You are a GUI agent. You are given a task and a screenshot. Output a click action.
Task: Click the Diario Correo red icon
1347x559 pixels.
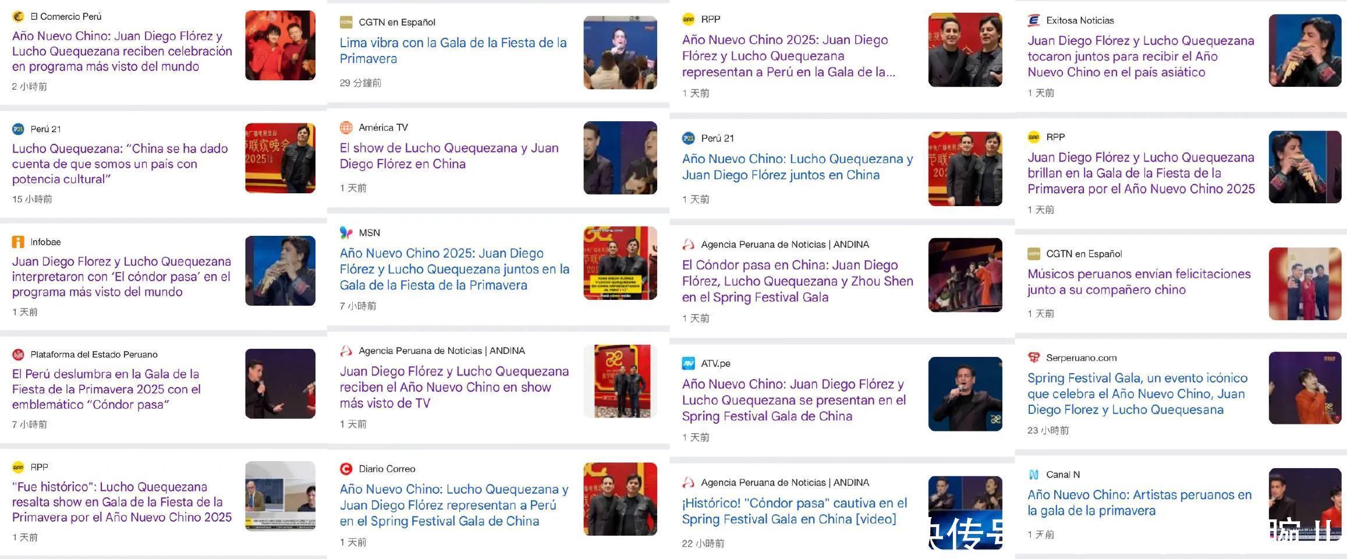click(346, 469)
